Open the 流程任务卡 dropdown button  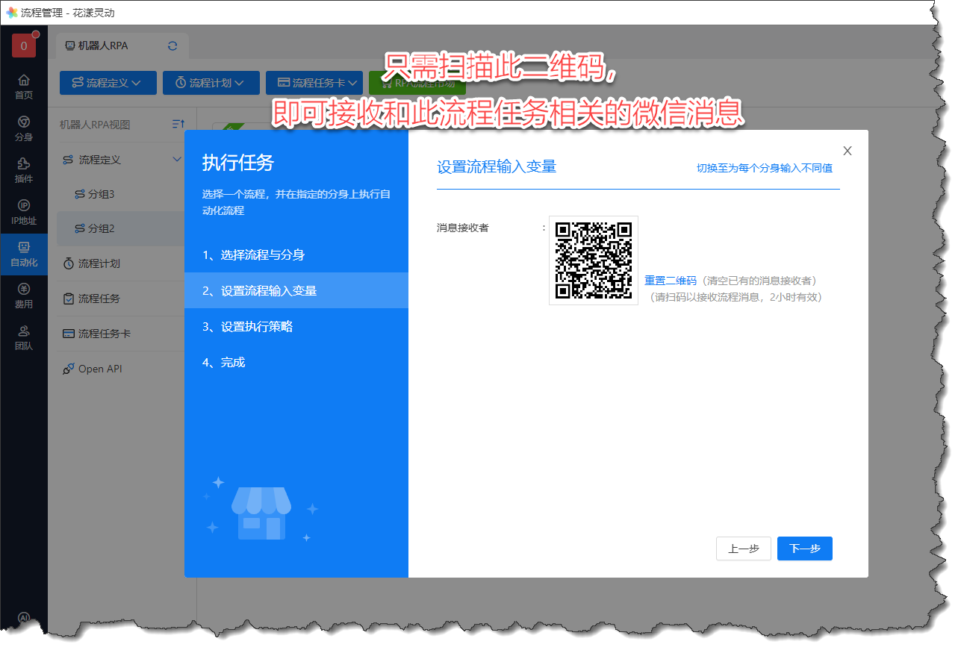pos(314,83)
